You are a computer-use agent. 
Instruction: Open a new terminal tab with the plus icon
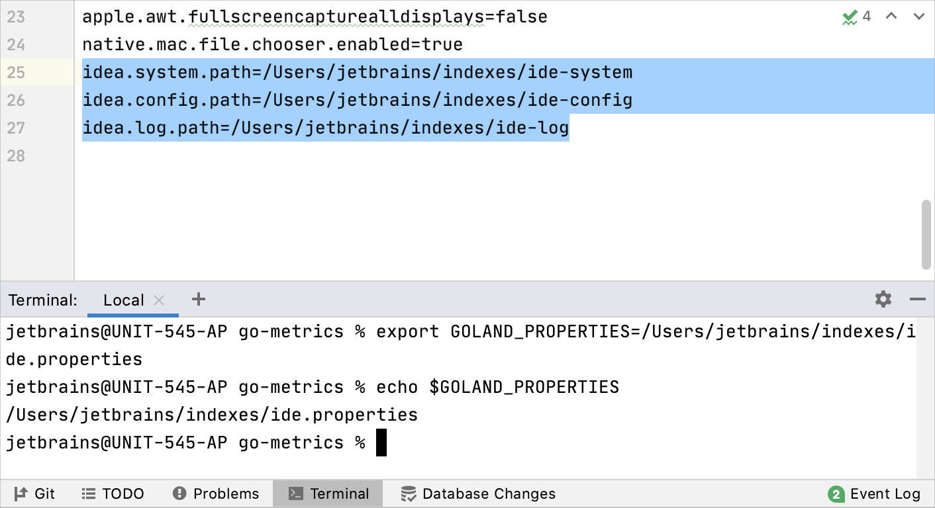(x=198, y=300)
